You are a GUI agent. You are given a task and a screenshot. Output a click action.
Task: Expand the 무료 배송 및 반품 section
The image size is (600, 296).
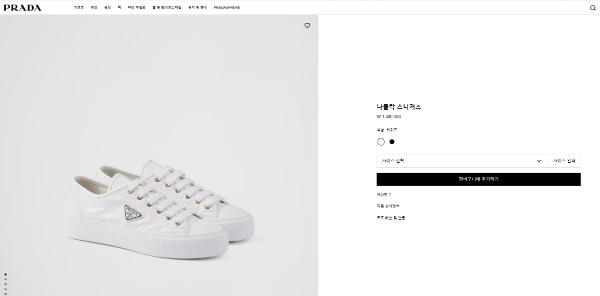(390, 218)
